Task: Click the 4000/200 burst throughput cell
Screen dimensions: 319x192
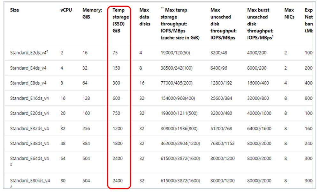Action: [257, 53]
